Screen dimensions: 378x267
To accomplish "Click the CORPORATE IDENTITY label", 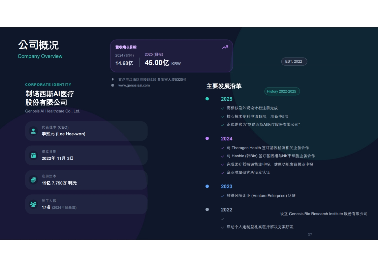I will (x=48, y=85).
